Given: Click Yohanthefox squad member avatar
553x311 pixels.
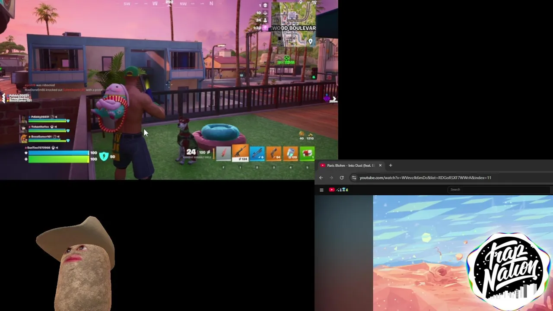Looking at the screenshot, I should pos(24,129).
